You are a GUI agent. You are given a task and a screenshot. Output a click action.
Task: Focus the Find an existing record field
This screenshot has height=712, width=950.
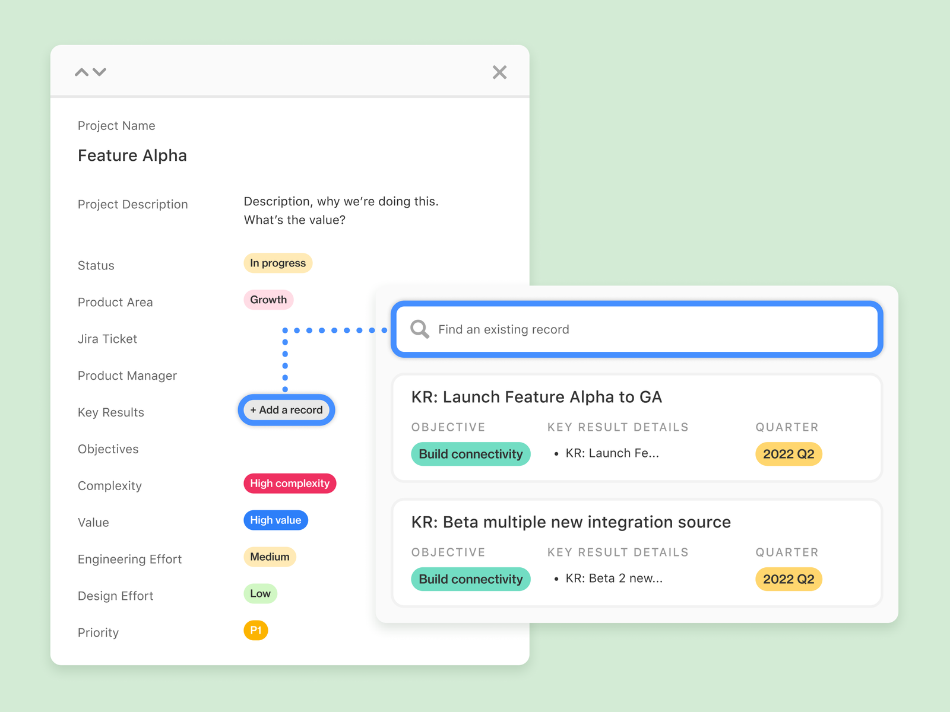(x=637, y=329)
